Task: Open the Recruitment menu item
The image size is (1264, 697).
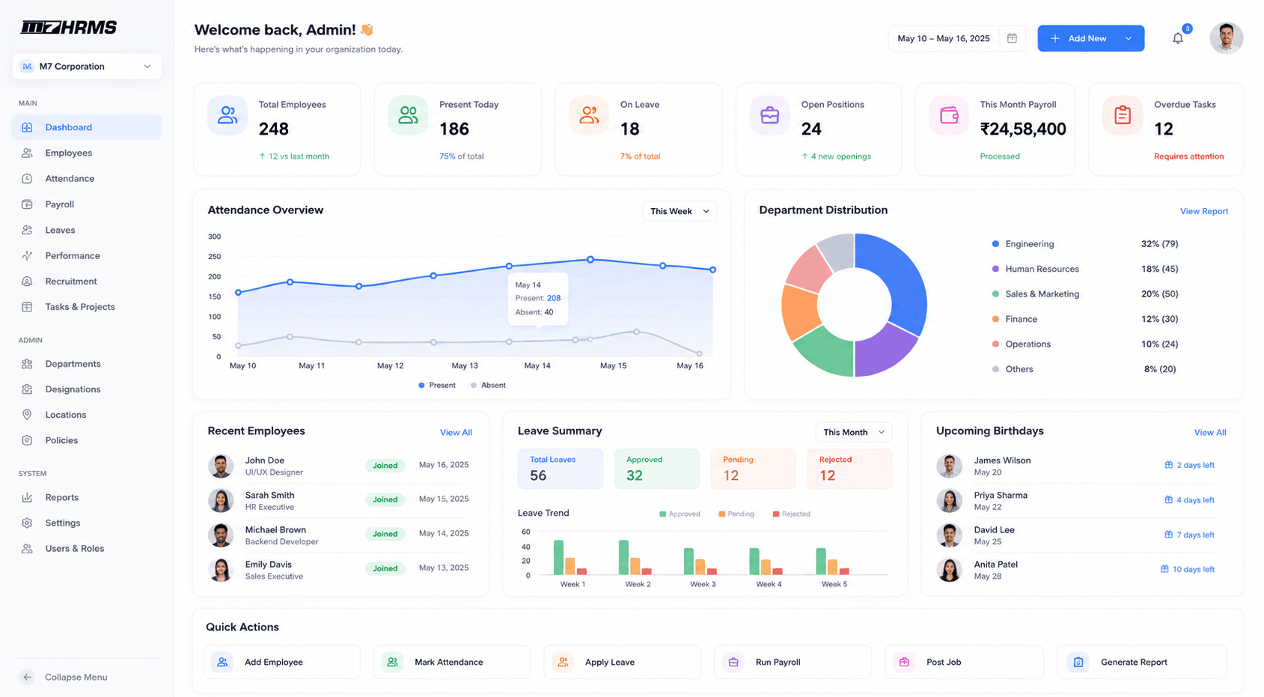Action: [87, 281]
